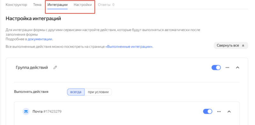Go to the Ответы tab
Screen dimensions: 255x125
point(106,5)
